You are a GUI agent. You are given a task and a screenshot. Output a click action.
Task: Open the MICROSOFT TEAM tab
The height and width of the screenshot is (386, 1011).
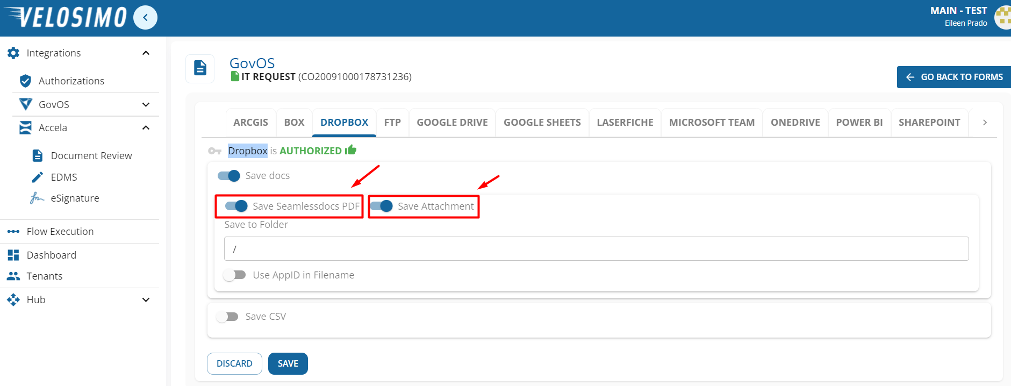712,122
